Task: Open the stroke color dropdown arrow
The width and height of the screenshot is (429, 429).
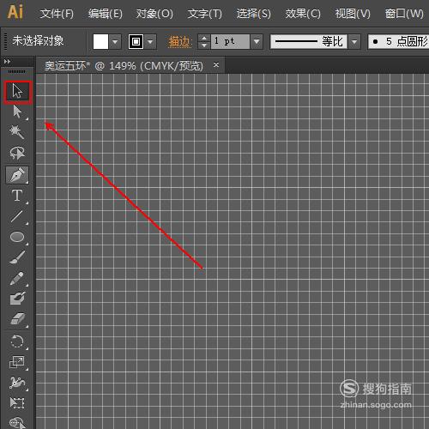Action: (x=150, y=42)
